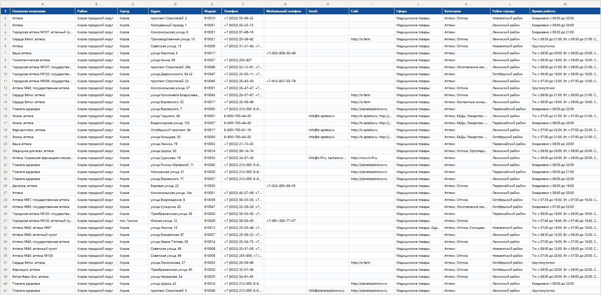
Task: Select column M header letter
Action: coord(565,4)
